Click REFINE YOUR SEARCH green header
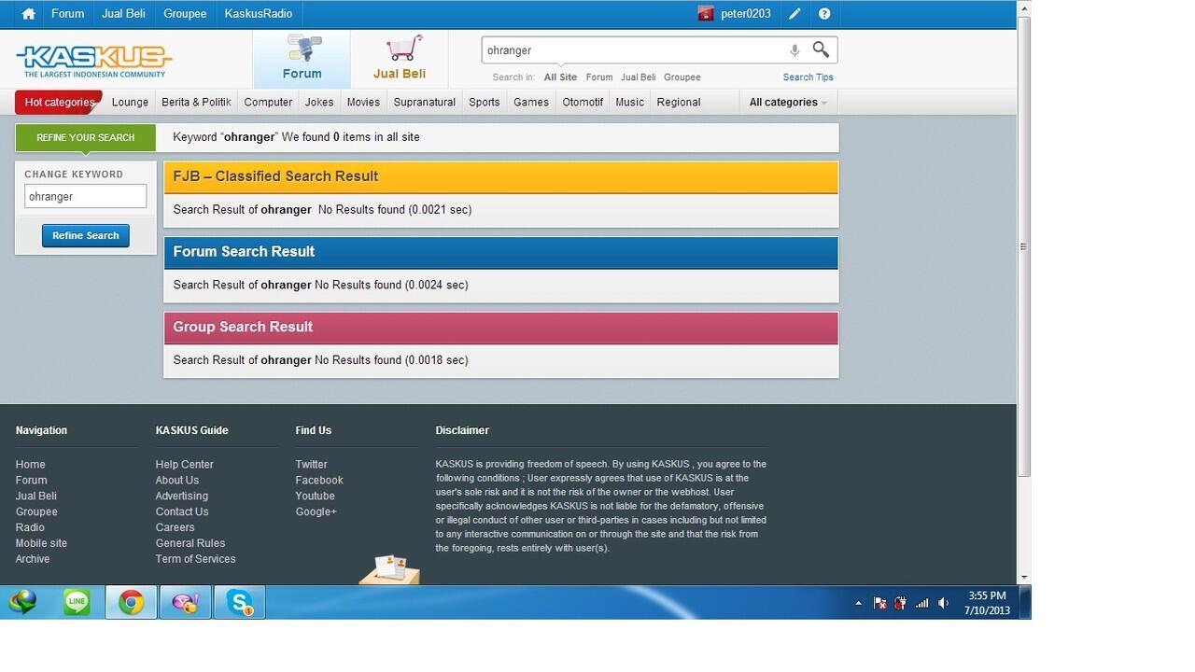This screenshot has height=672, width=1195. coord(85,137)
